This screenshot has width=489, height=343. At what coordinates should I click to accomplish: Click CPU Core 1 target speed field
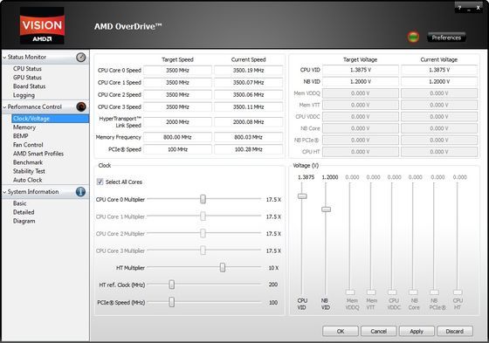pyautogui.click(x=177, y=83)
